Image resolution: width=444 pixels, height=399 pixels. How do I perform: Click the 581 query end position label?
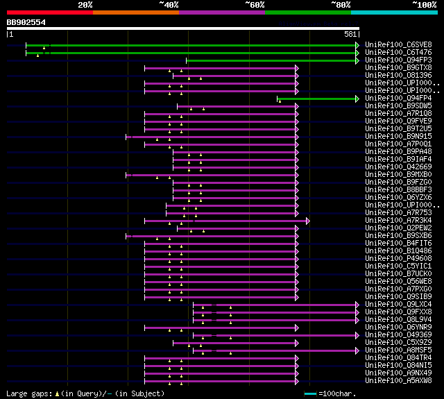click(350, 34)
